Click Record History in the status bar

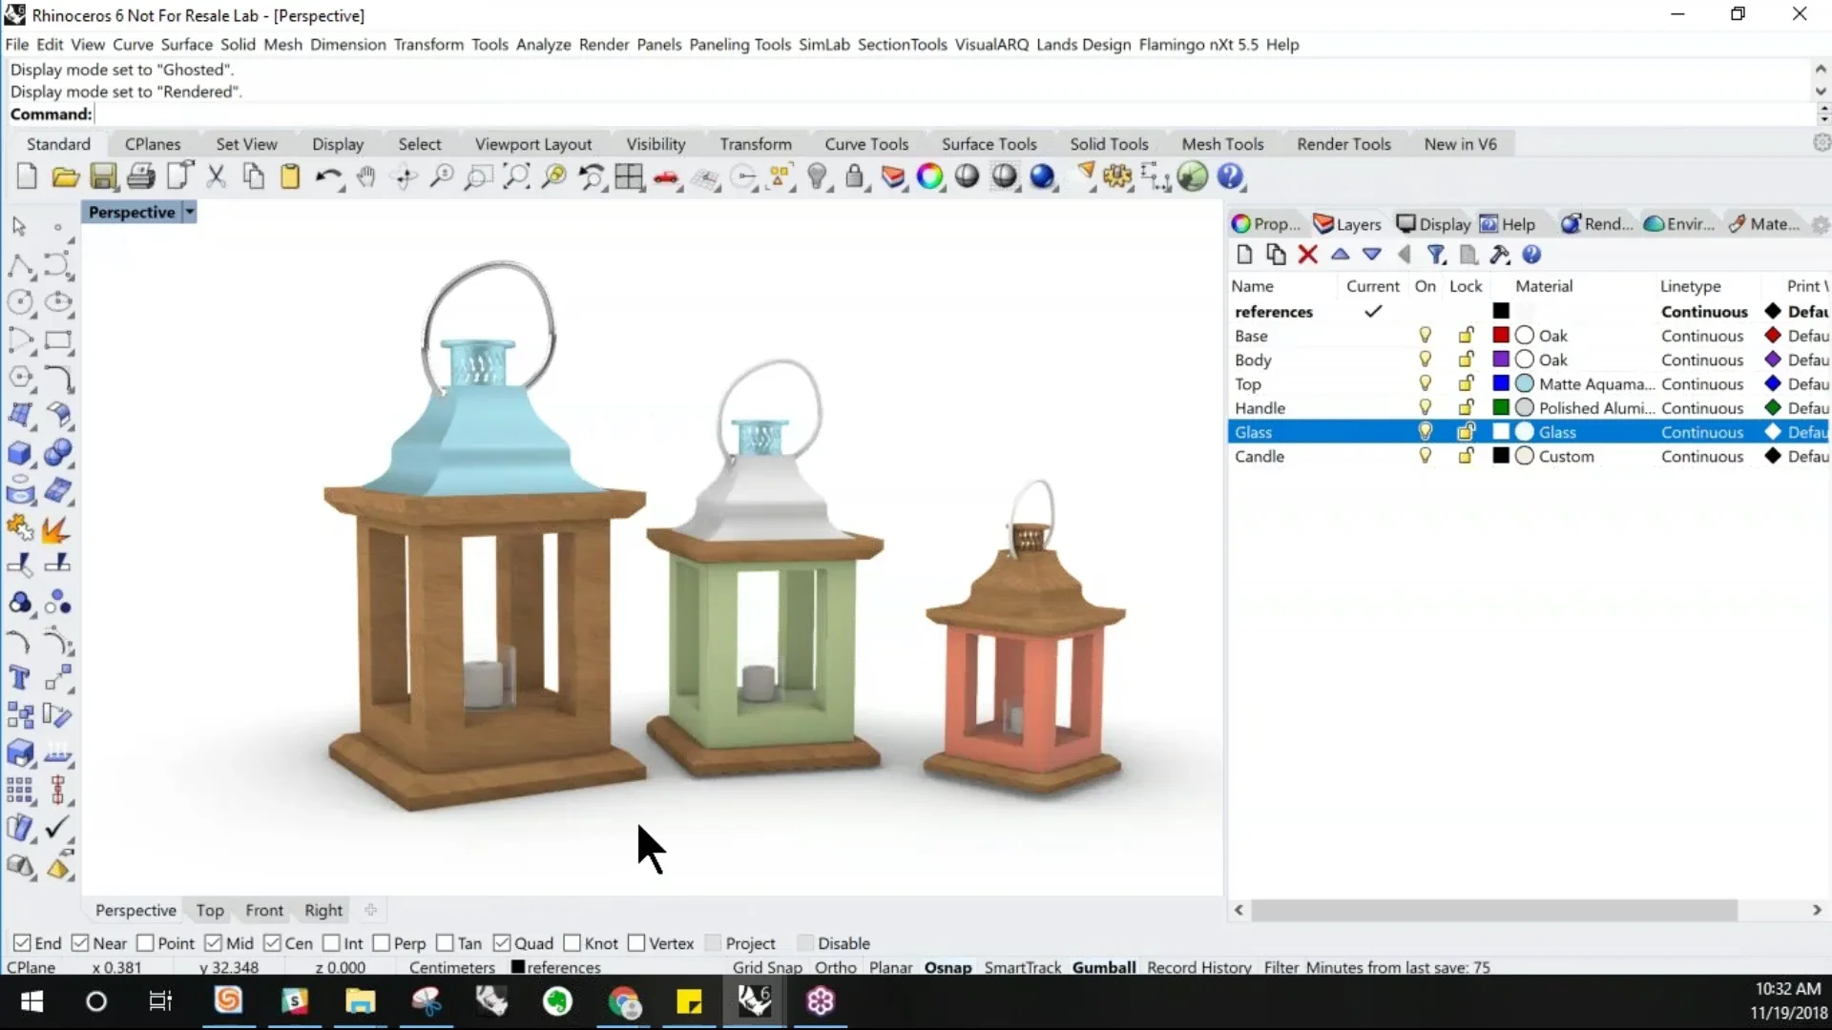pos(1197,966)
